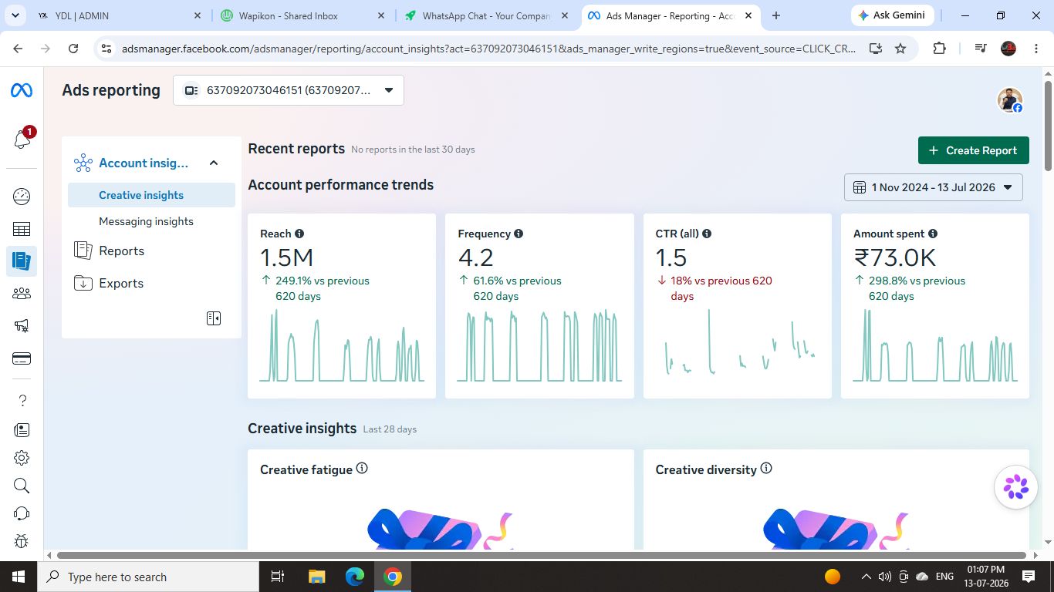
Task: Bookmark this page with the star icon
Action: 900,48
